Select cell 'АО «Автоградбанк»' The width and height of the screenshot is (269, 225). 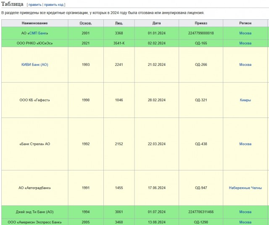pos(34,188)
